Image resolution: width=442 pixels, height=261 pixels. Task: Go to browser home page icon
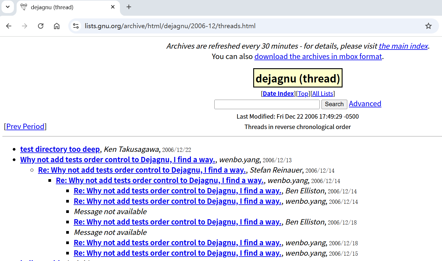57,26
